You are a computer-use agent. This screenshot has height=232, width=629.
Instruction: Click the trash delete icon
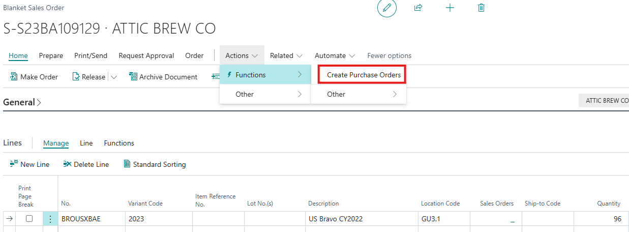481,8
